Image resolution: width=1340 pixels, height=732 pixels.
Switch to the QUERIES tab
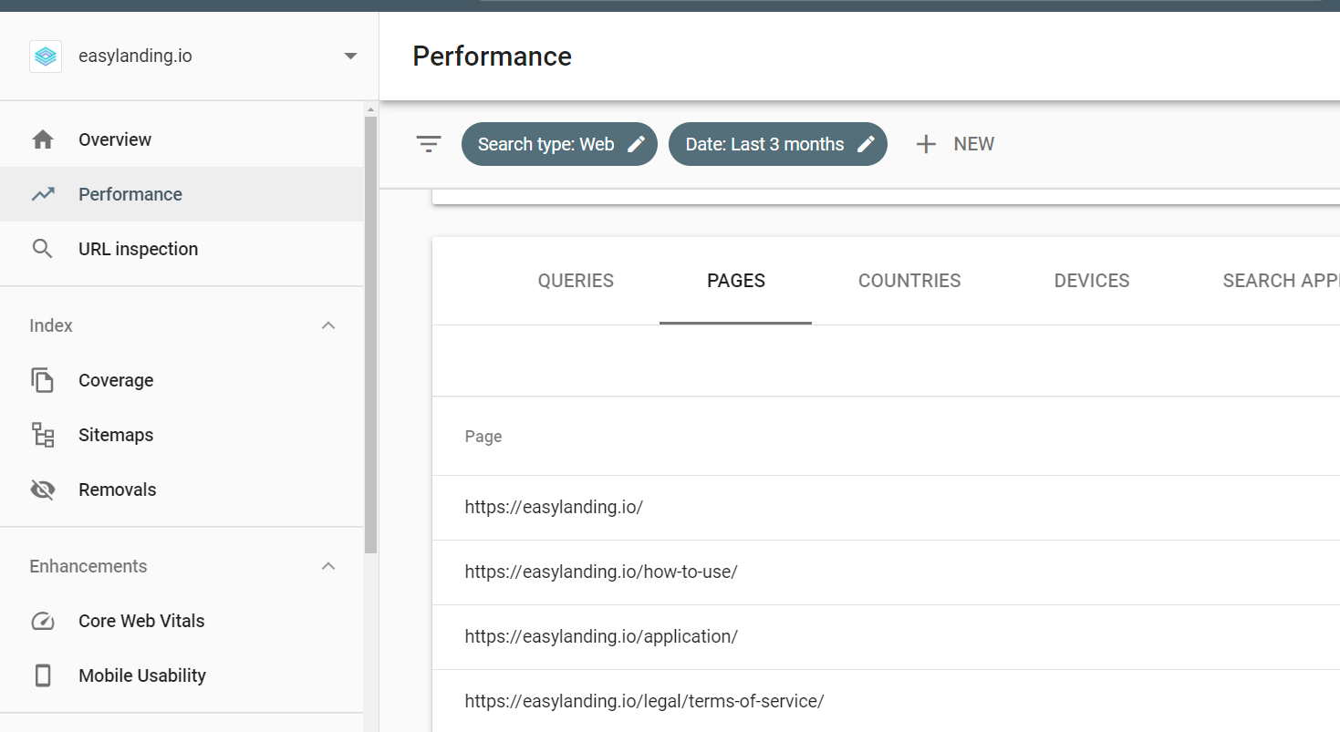(x=576, y=281)
